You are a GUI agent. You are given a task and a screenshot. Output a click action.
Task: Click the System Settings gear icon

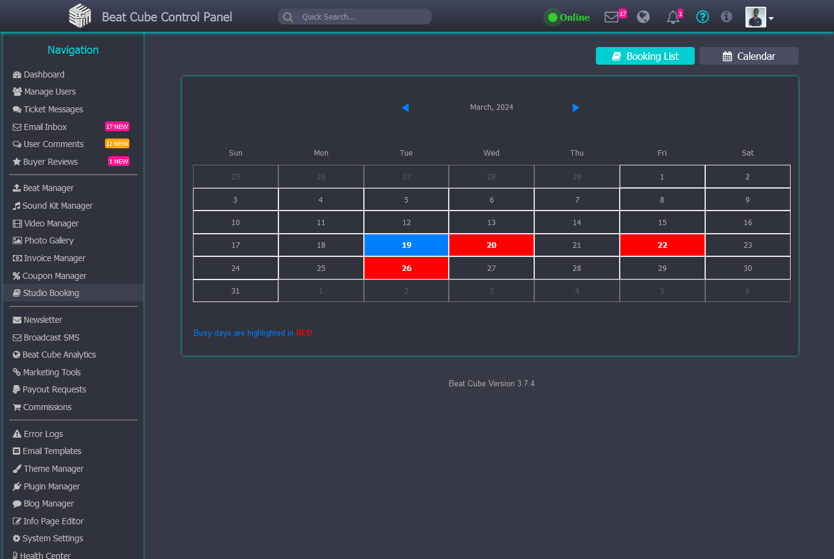[x=16, y=538]
